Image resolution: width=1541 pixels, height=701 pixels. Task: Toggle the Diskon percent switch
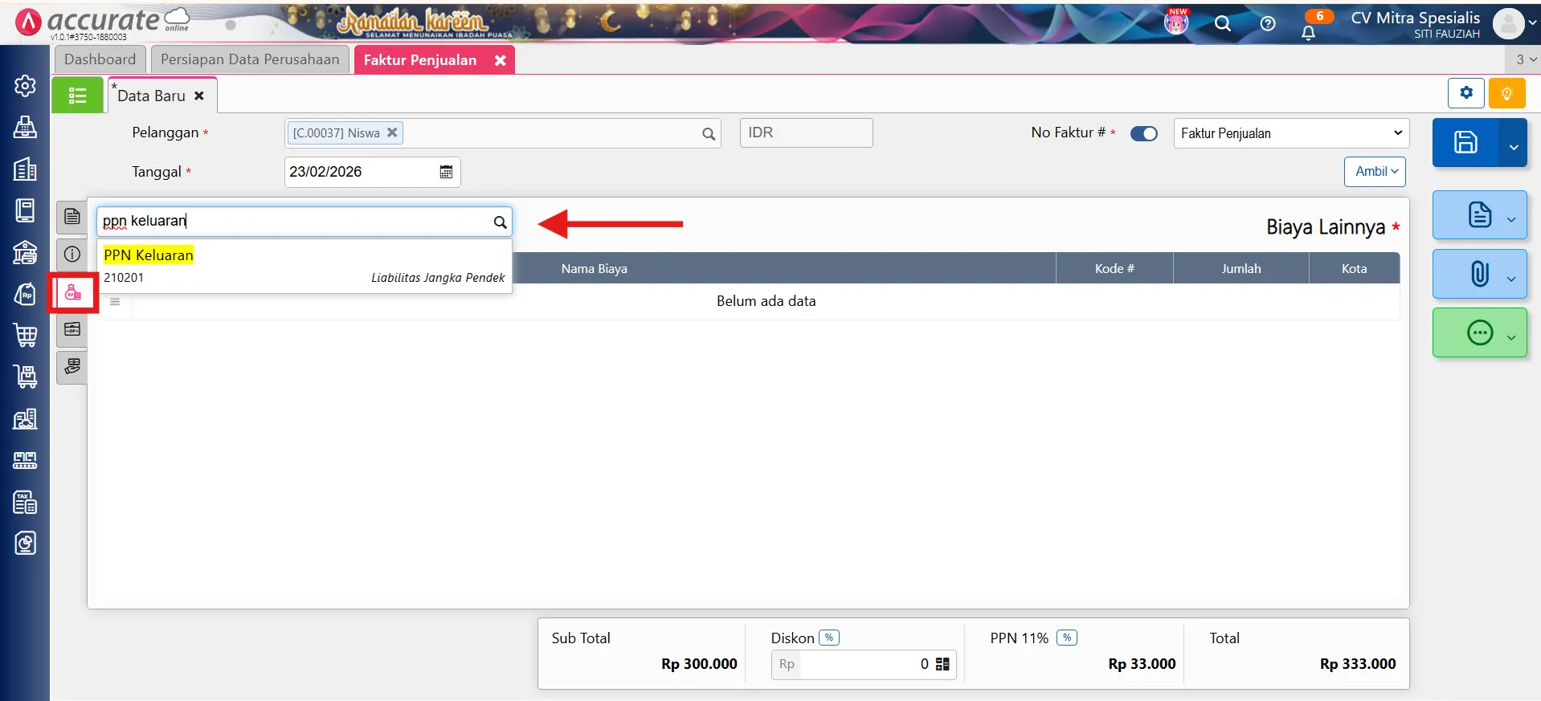pyautogui.click(x=829, y=638)
